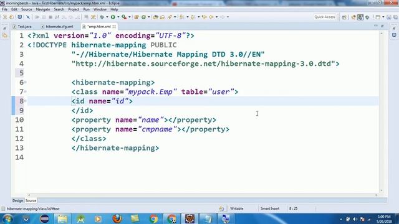Collapse the id element fold on line 8
The width and height of the screenshot is (399, 224).
click(25, 101)
